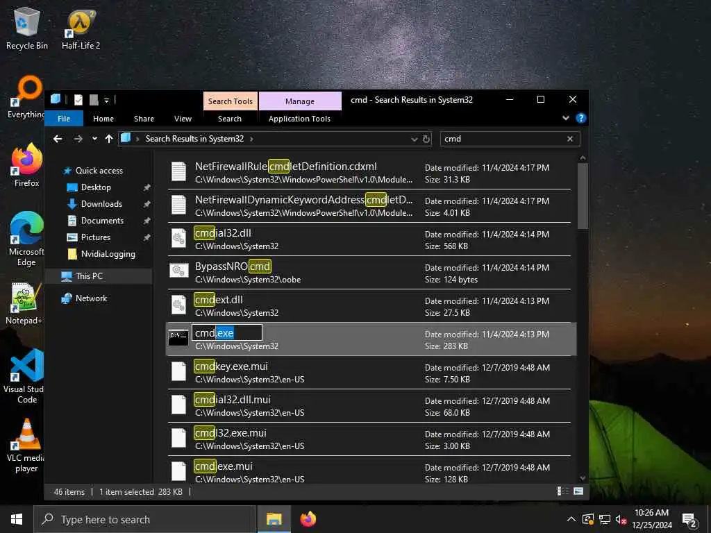Open the Everything search desktop shortcut
This screenshot has height=533, width=711.
coord(27,97)
